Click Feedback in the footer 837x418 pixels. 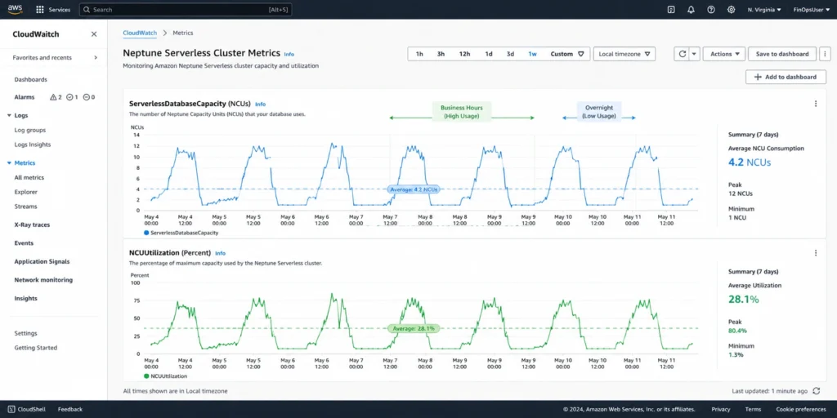70,410
